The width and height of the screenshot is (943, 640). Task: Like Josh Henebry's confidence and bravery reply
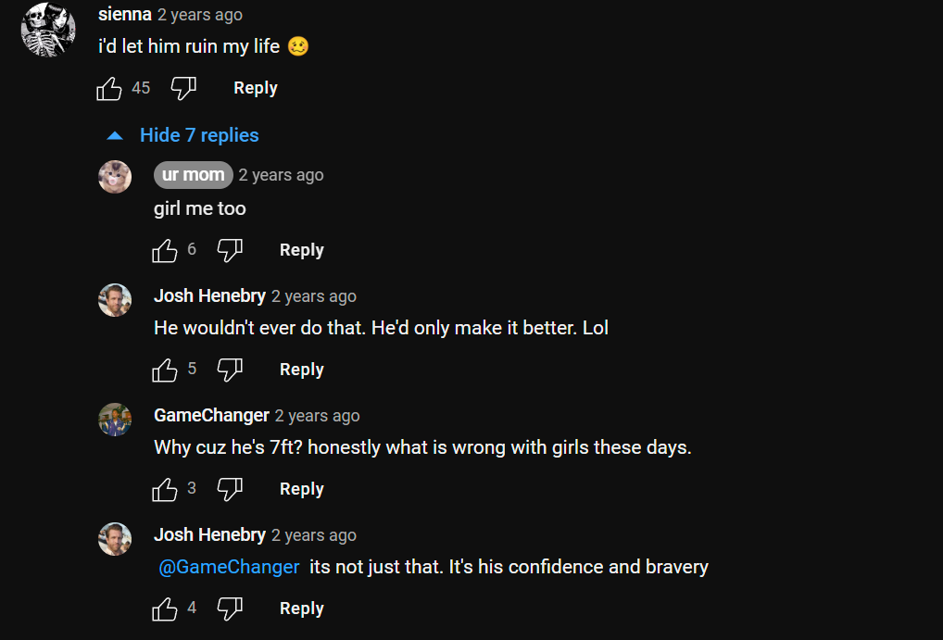pyautogui.click(x=165, y=609)
